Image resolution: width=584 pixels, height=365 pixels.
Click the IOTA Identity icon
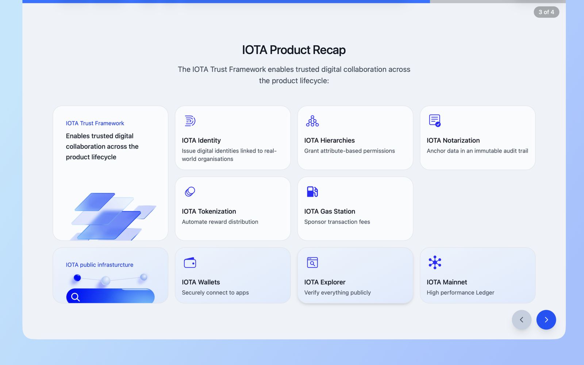[x=190, y=120]
